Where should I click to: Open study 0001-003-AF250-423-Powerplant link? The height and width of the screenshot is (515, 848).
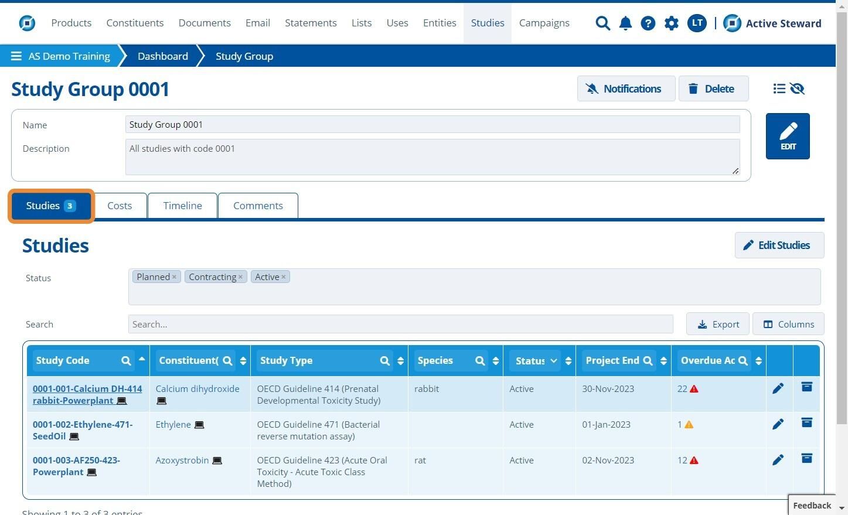point(76,466)
